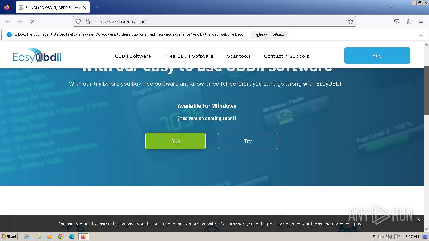The width and height of the screenshot is (429, 241).
Task: Bookmark this page with star
Action: [x=351, y=21]
